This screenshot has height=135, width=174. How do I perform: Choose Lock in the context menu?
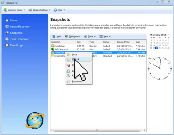pyautogui.click(x=74, y=55)
